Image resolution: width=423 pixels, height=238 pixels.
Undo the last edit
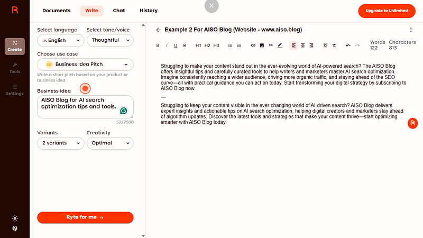[348, 45]
